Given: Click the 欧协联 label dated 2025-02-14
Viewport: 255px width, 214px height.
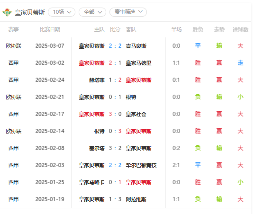Looking at the screenshot, I should pyautogui.click(x=14, y=131).
